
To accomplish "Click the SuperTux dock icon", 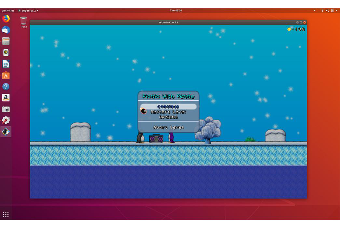I will coord(6,132).
